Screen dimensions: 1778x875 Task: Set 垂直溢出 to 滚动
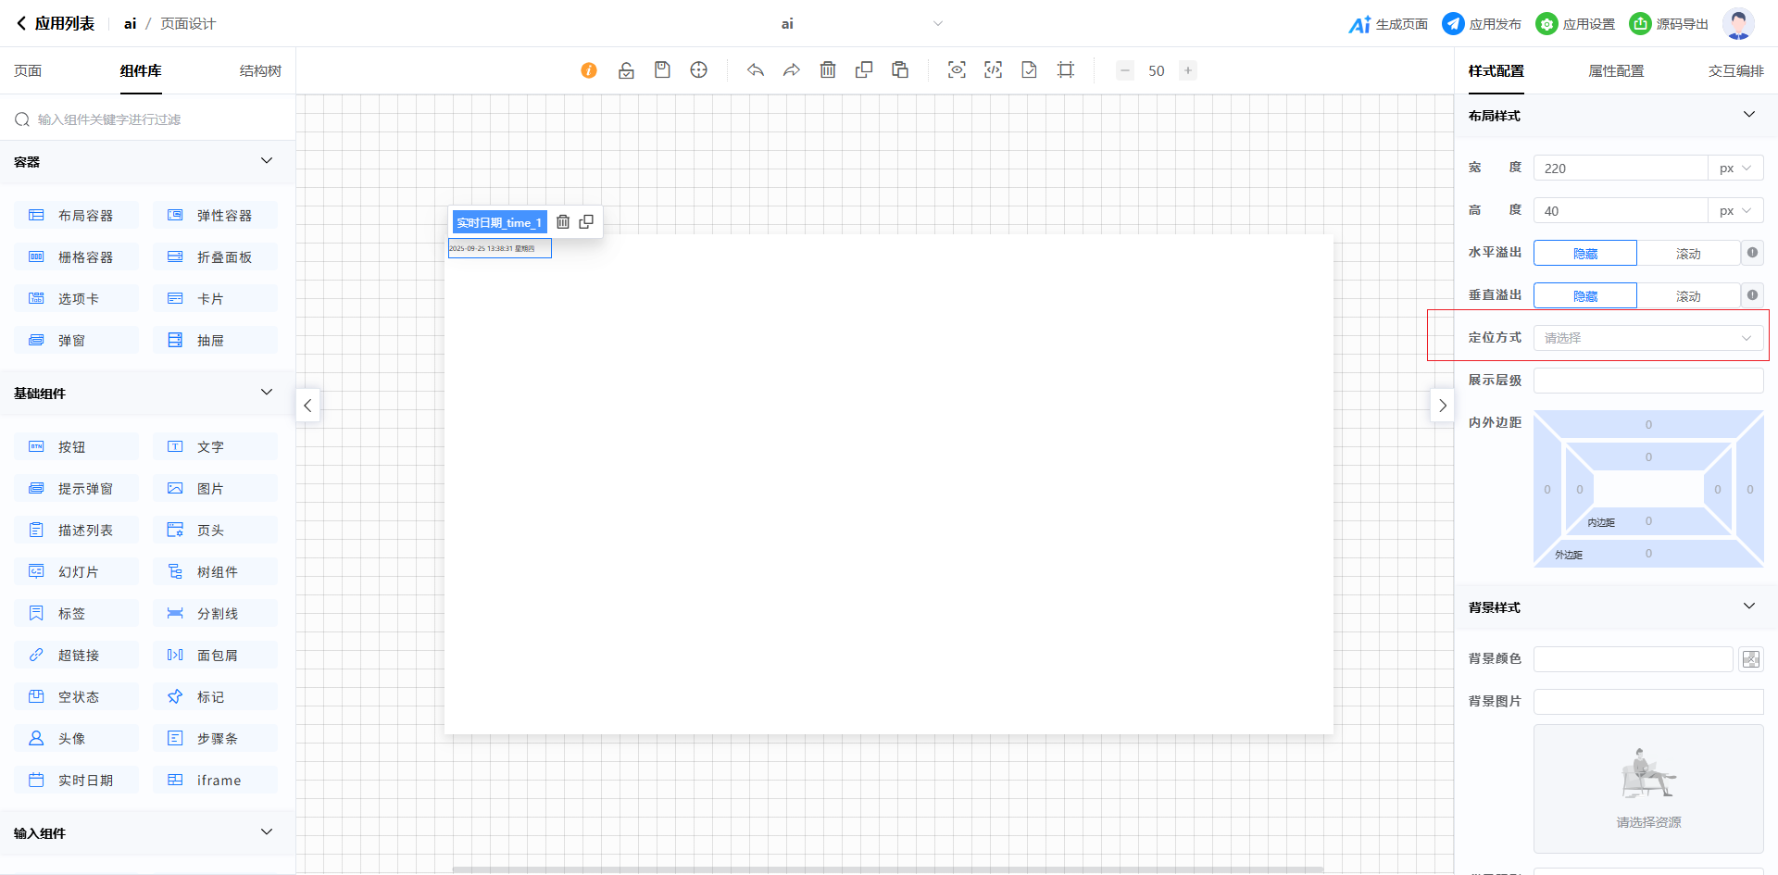[1687, 296]
